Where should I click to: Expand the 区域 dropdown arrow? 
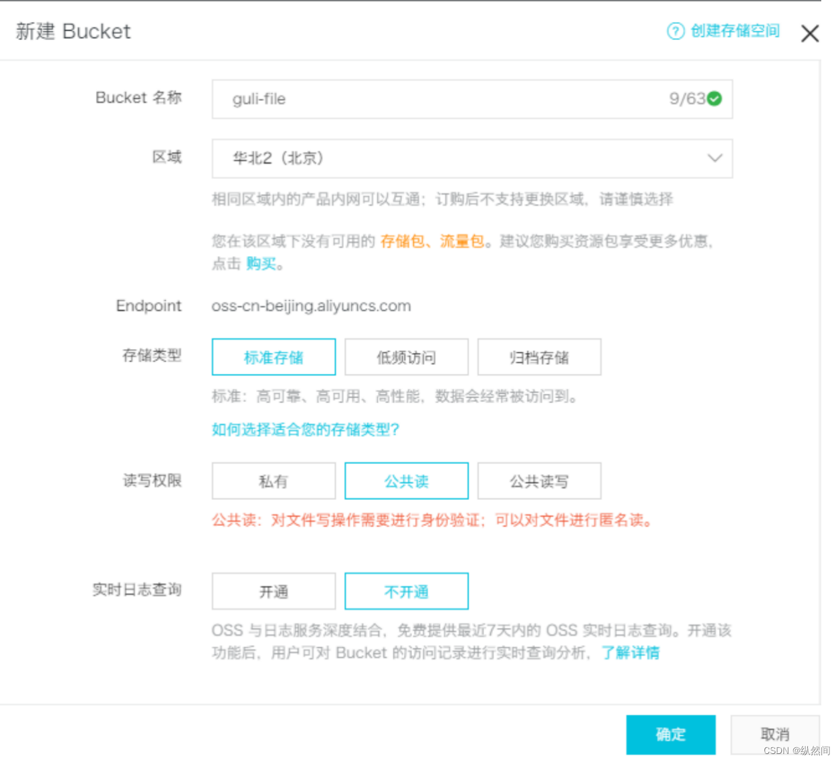[715, 158]
